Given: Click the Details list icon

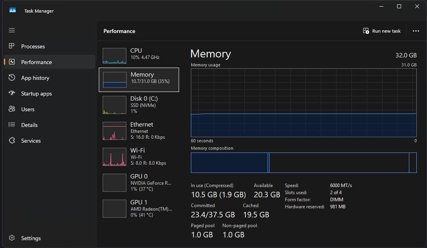Looking at the screenshot, I should 12,125.
